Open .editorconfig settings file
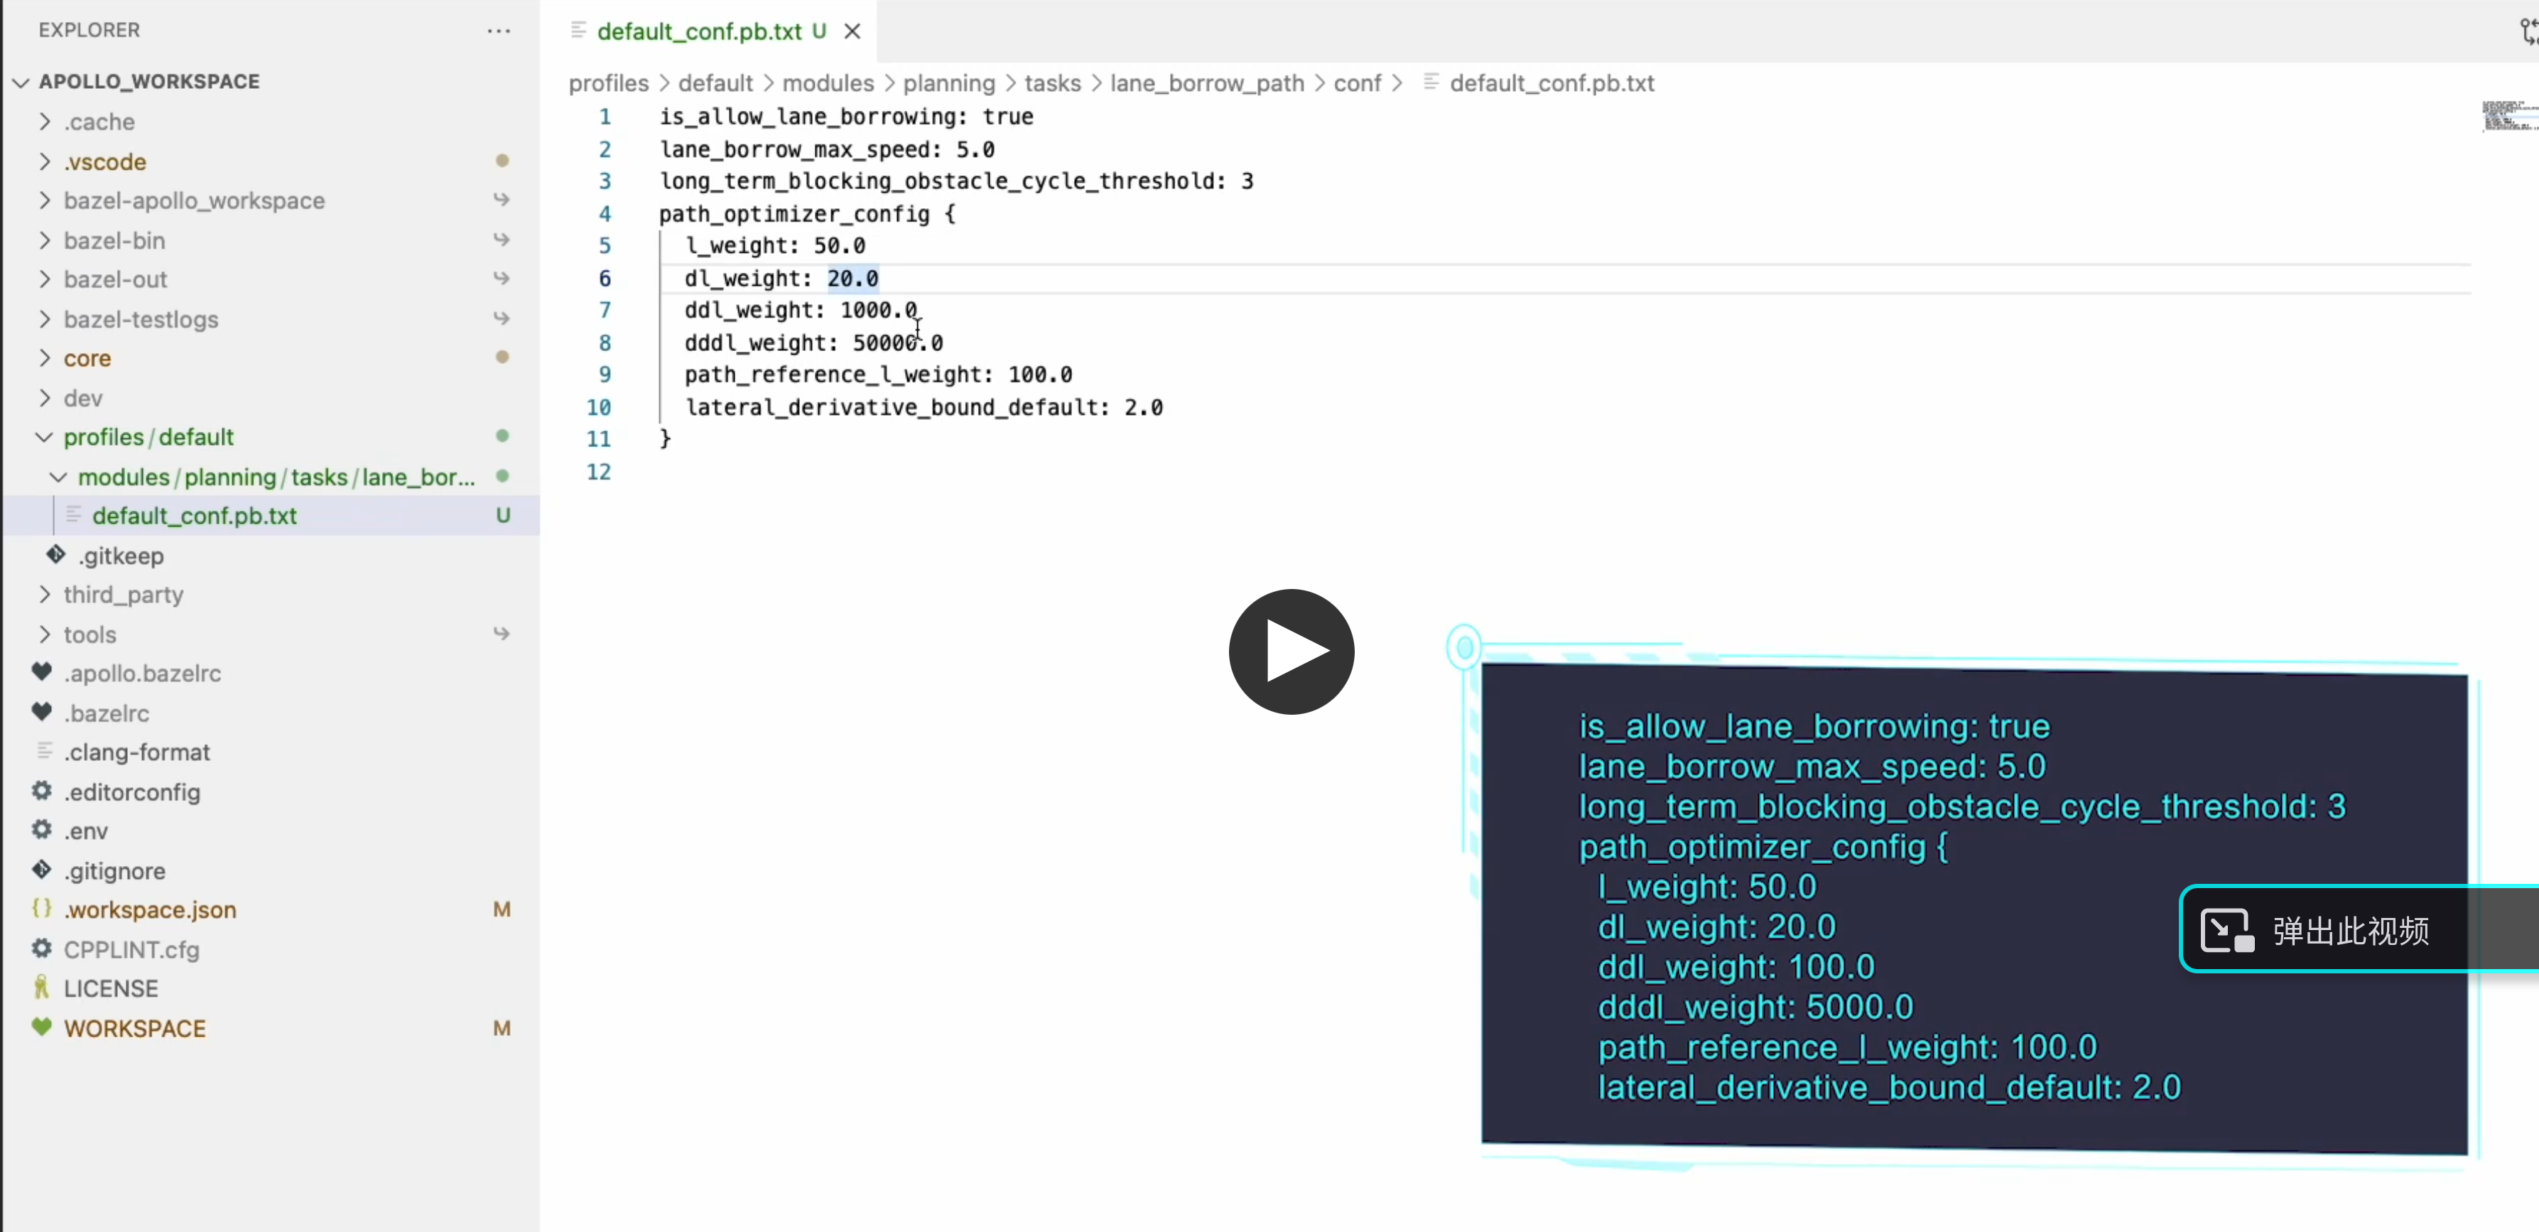This screenshot has height=1232, width=2539. point(132,791)
